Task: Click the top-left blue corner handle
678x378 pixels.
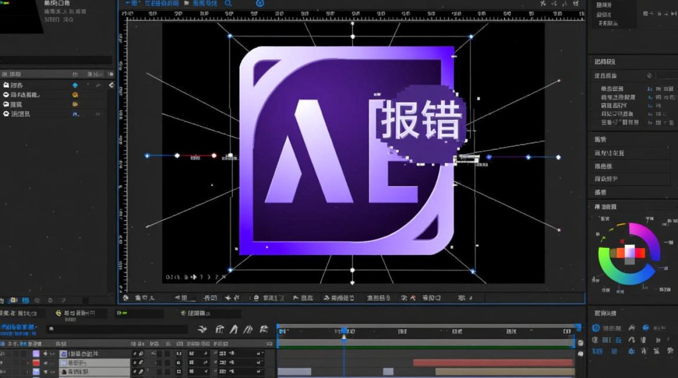Action: pyautogui.click(x=230, y=36)
